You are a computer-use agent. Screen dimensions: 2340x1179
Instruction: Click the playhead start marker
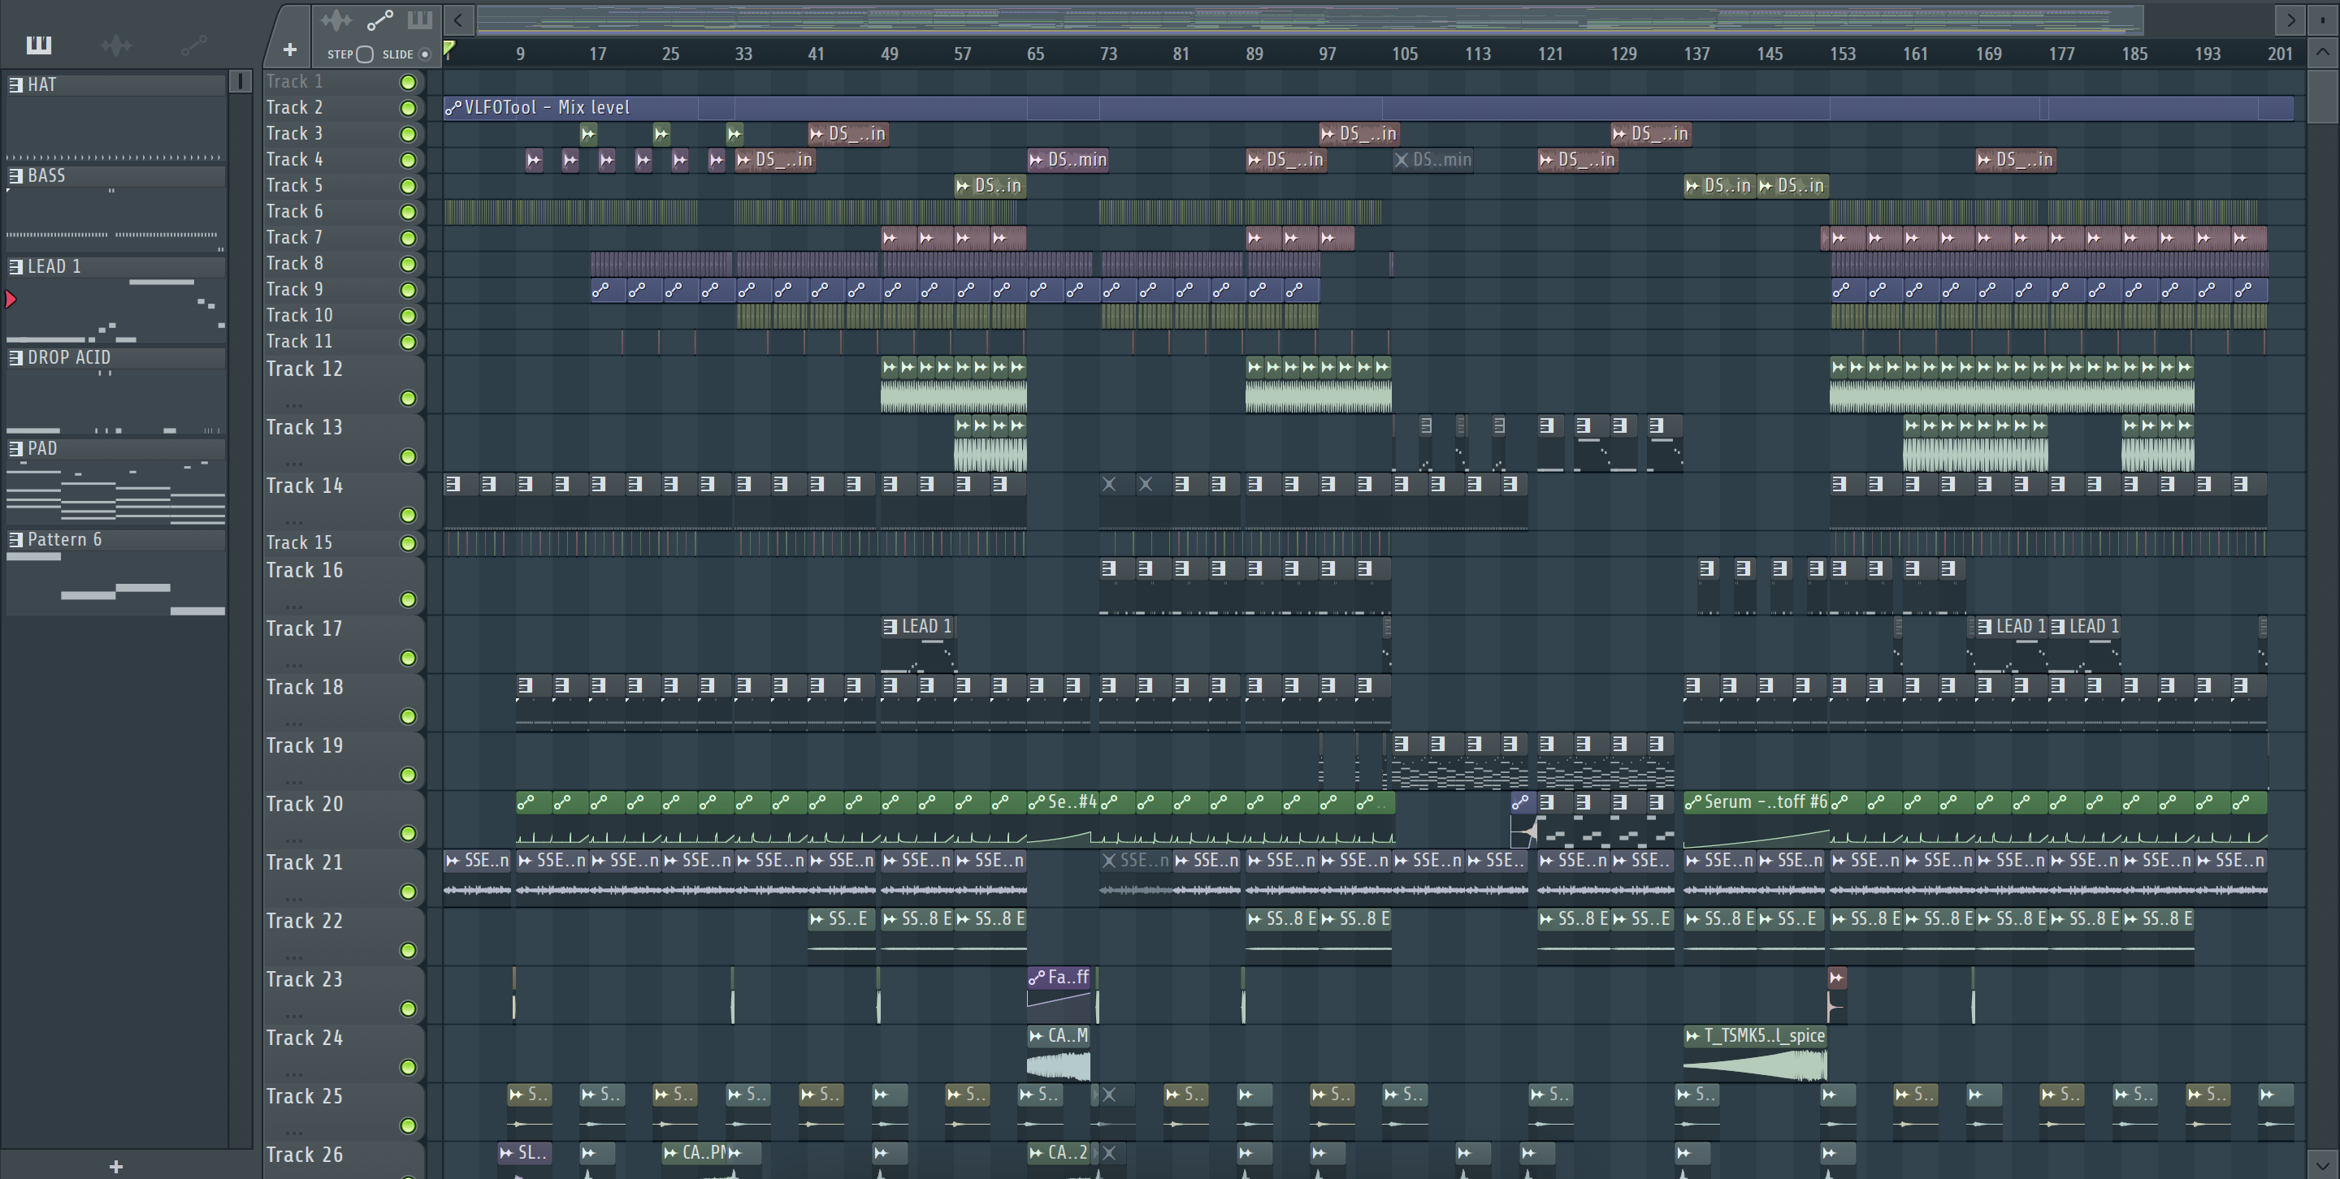(x=448, y=48)
